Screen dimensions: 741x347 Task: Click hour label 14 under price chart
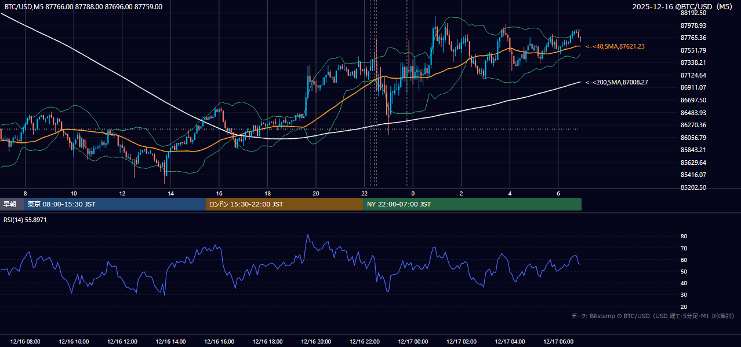[x=170, y=193]
